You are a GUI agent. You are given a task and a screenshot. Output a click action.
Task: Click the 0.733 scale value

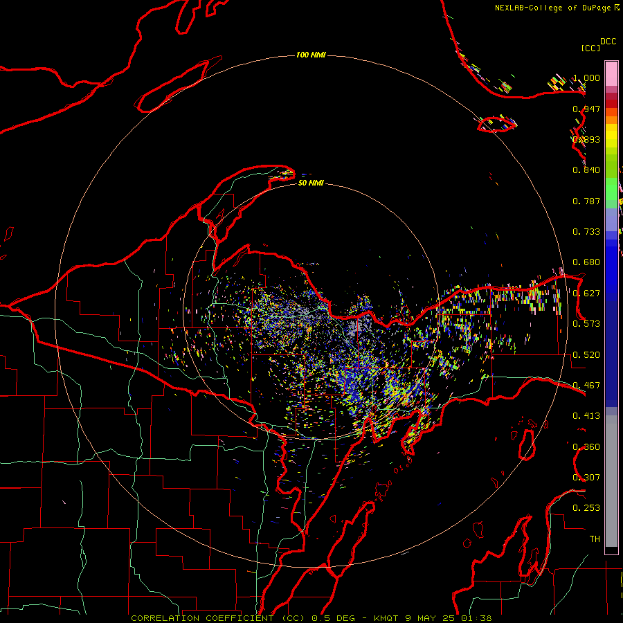point(586,232)
